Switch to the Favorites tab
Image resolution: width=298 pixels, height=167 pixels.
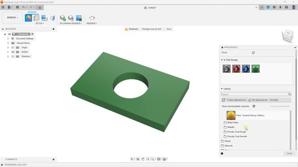(274, 100)
